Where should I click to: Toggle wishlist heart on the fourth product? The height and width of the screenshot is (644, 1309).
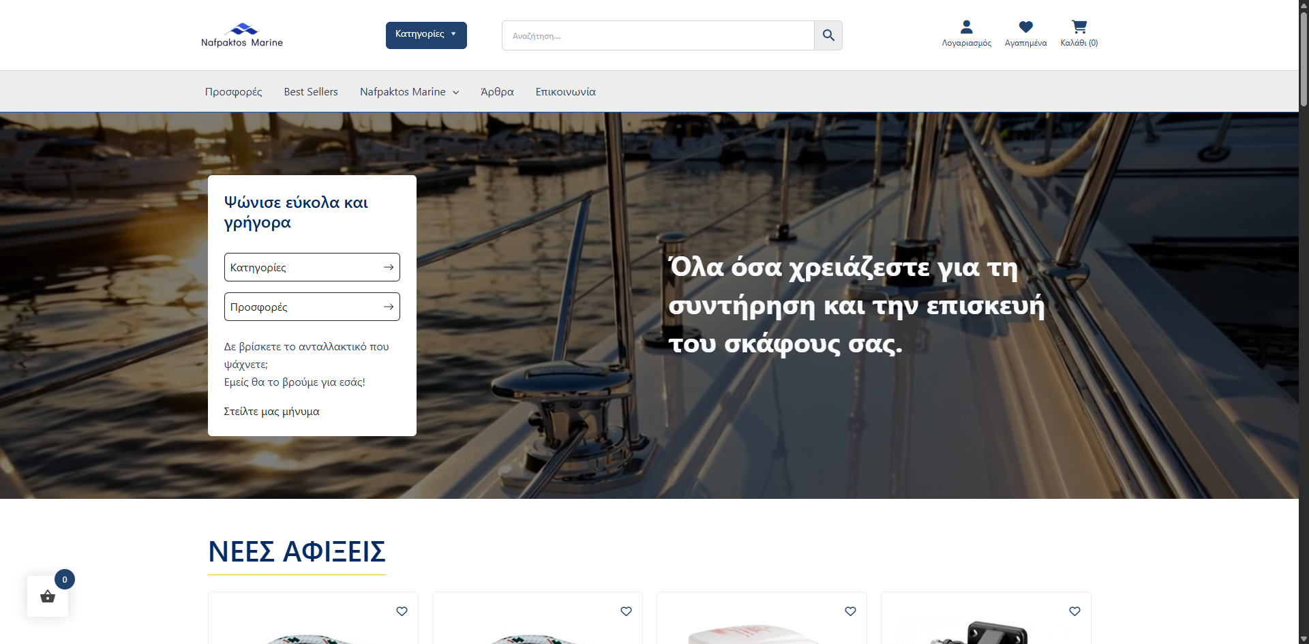tap(1074, 611)
